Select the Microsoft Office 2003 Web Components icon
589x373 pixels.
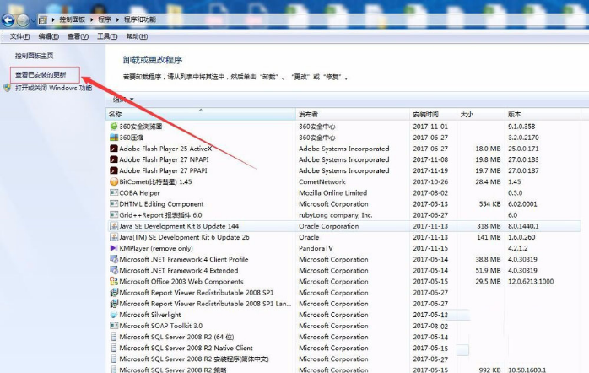(114, 282)
